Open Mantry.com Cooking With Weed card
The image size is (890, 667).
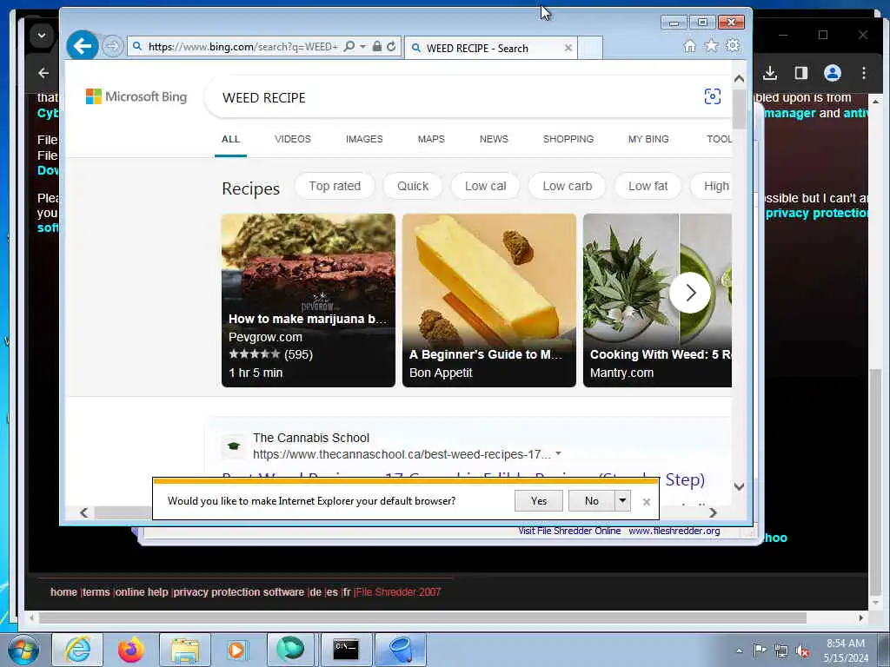657,300
